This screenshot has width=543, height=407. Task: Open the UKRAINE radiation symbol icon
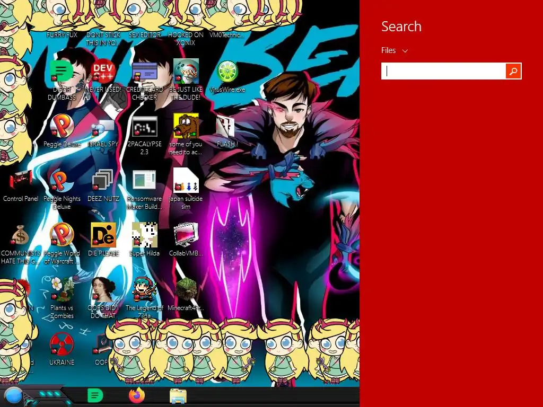pos(62,344)
